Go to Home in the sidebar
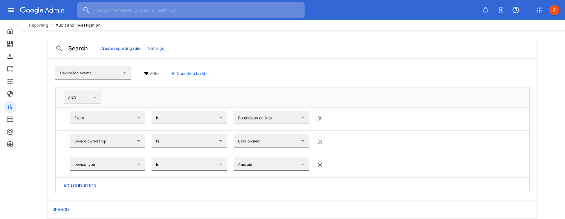565x219 pixels. [10, 31]
